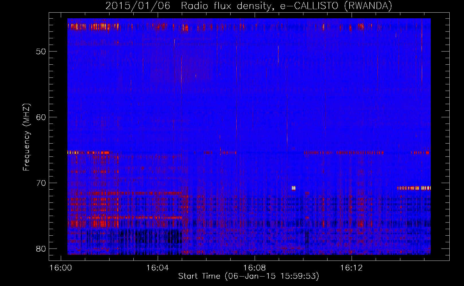Click the 50 frequency tick label
The height and width of the screenshot is (286, 464).
click(41, 51)
